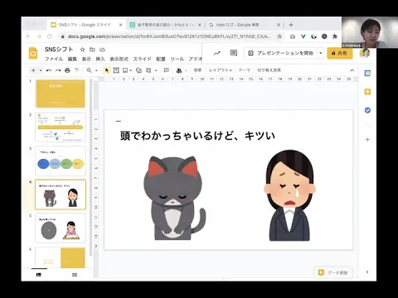Open Google Keep side panel icon

367,92
